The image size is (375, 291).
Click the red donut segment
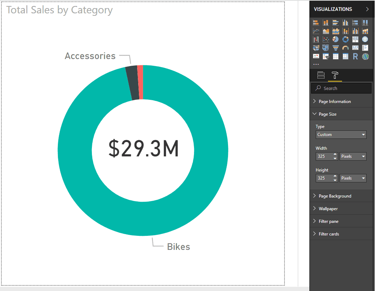click(x=141, y=82)
